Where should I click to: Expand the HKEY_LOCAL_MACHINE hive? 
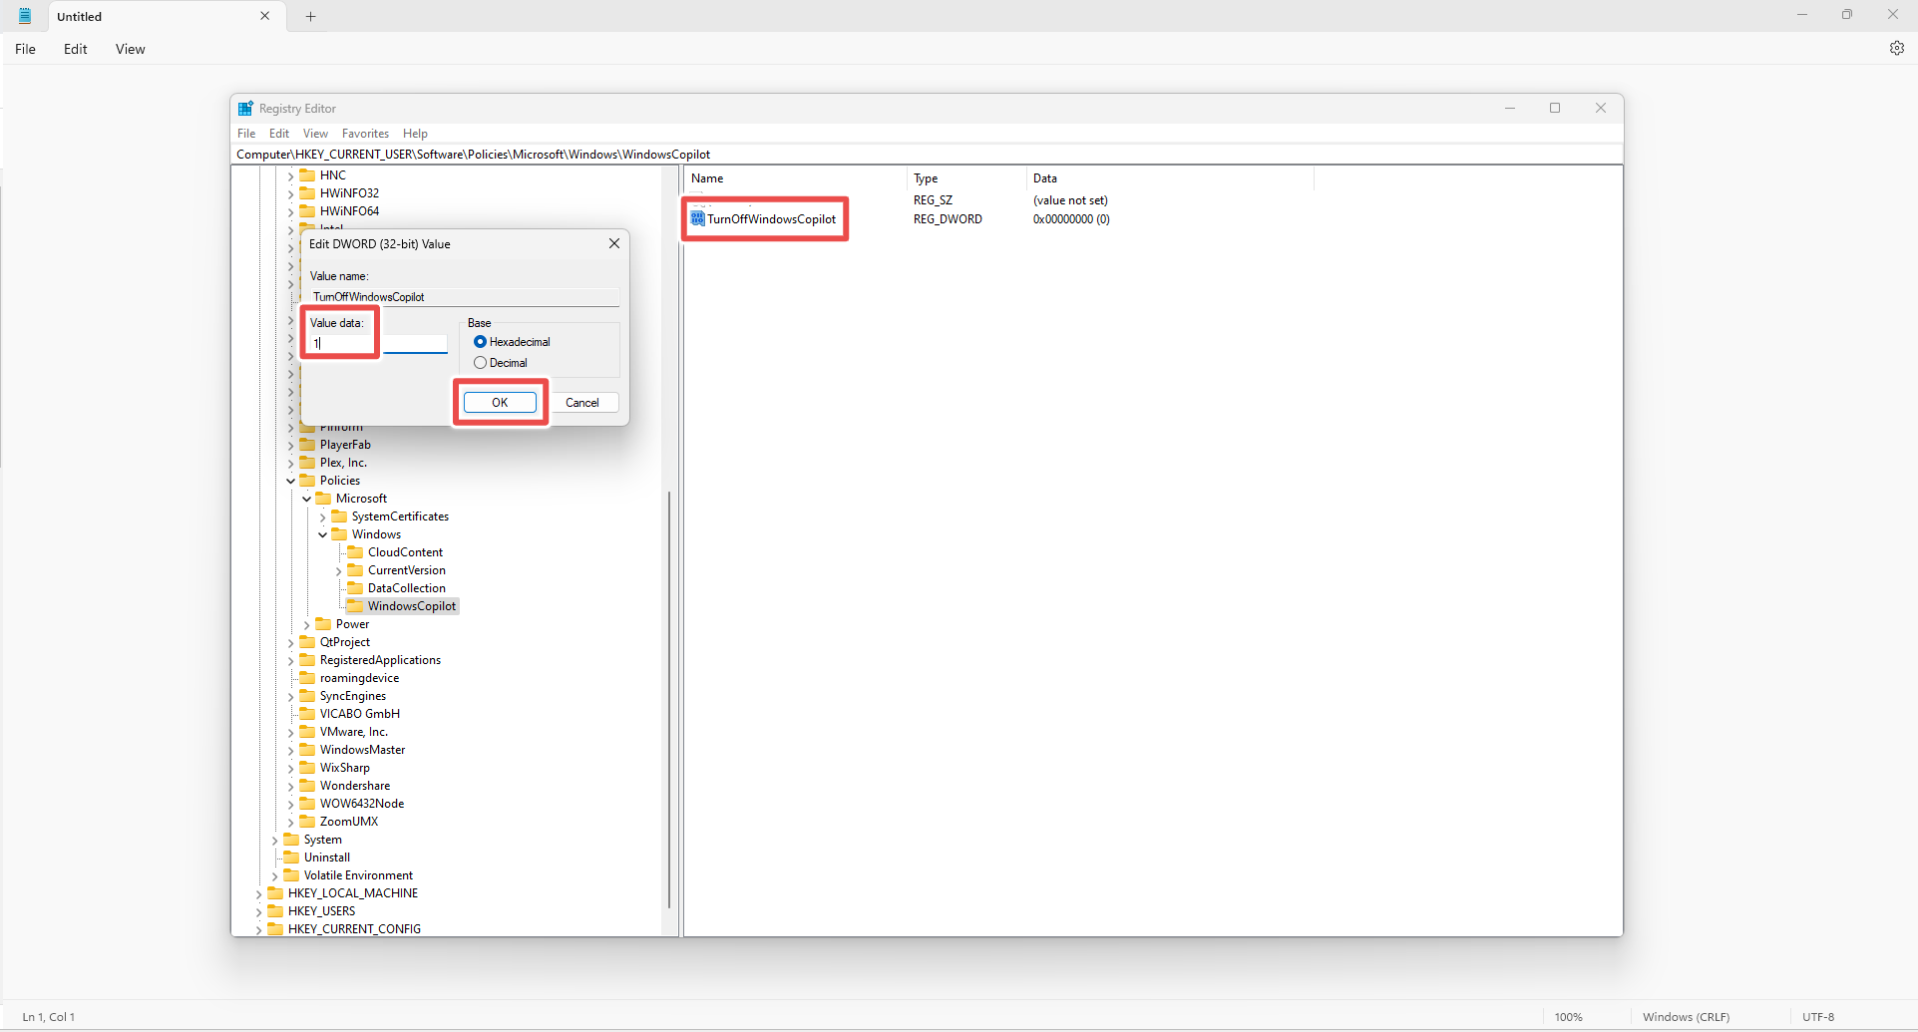click(259, 893)
